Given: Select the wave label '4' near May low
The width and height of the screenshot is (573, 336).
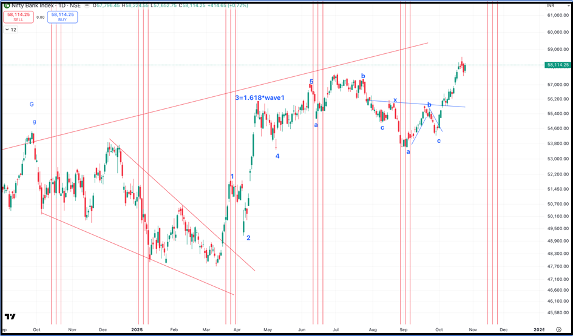Looking at the screenshot, I should pos(277,156).
